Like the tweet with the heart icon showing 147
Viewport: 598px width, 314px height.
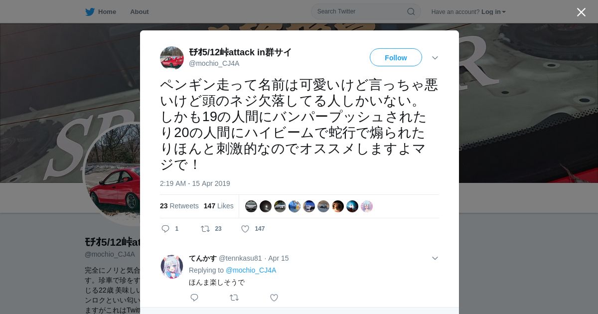click(x=245, y=229)
